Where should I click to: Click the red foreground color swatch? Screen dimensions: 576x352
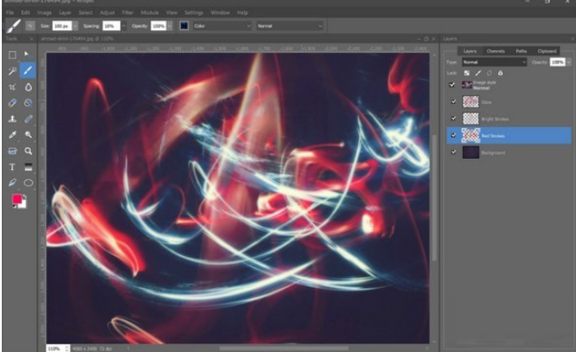17,199
